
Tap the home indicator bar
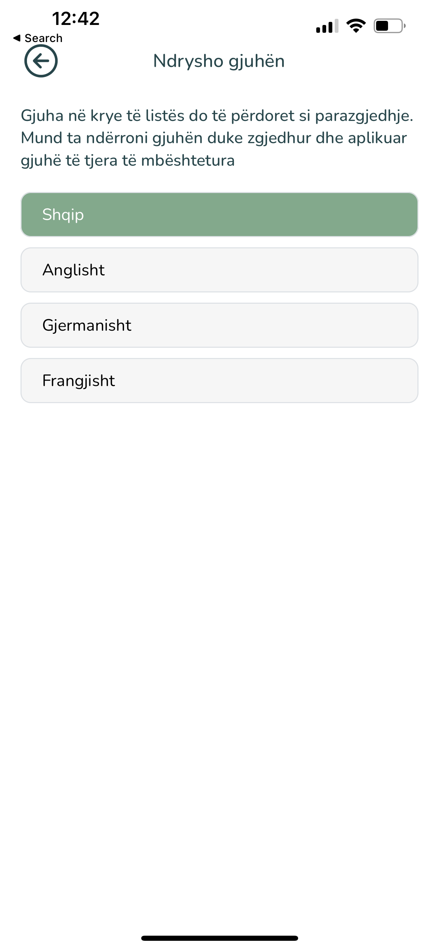(x=219, y=938)
